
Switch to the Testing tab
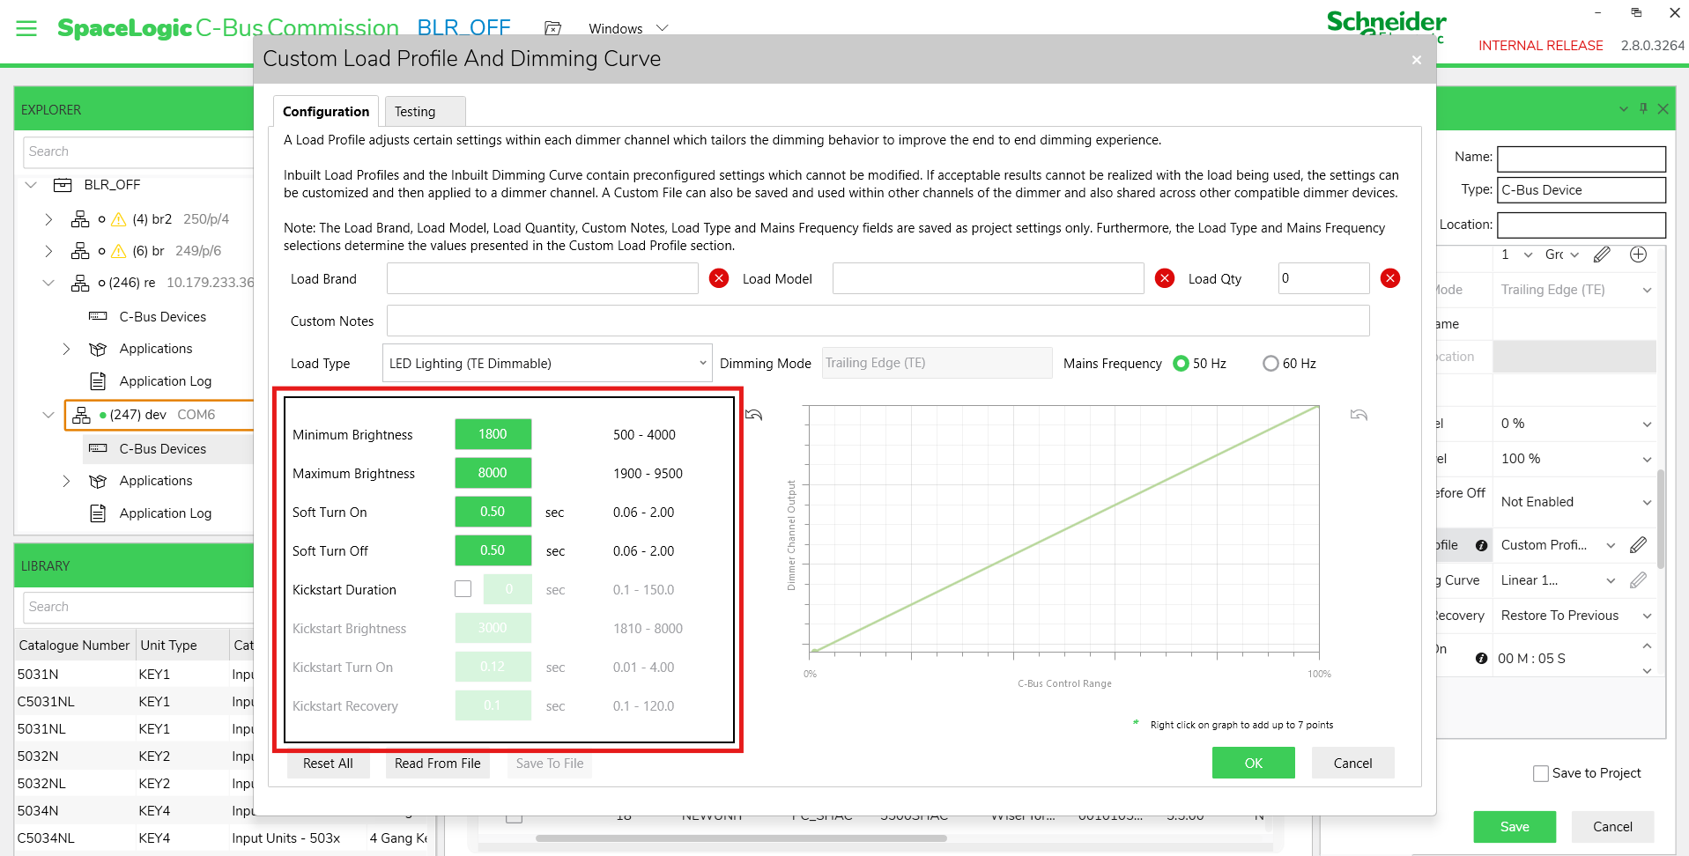click(425, 112)
